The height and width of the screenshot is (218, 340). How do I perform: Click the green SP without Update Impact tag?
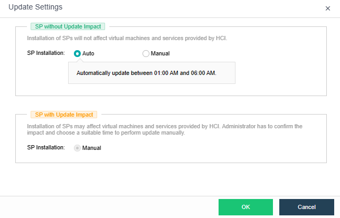pos(67,26)
